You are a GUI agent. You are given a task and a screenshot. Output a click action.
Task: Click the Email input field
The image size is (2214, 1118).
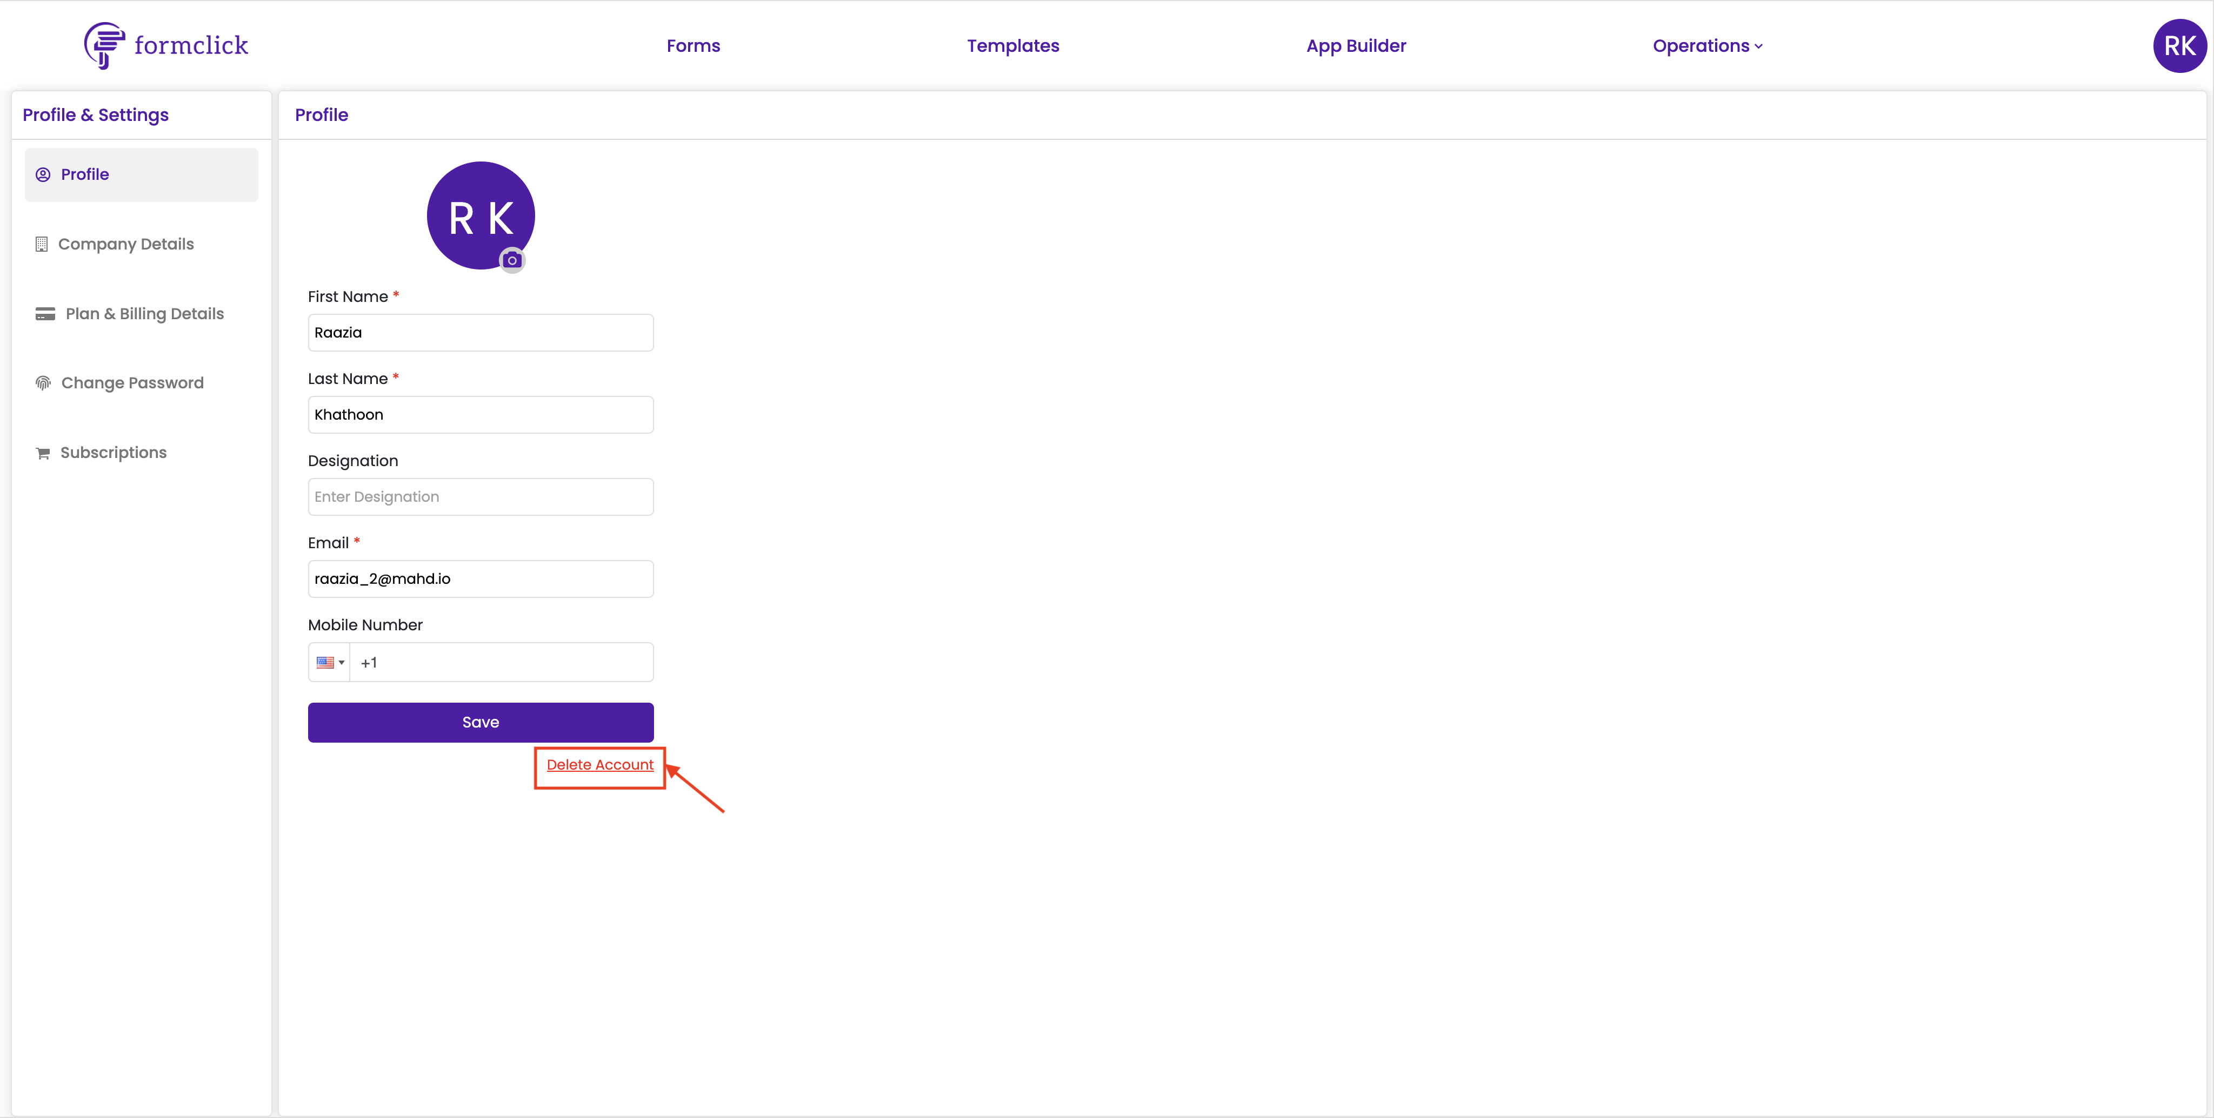pyautogui.click(x=481, y=579)
